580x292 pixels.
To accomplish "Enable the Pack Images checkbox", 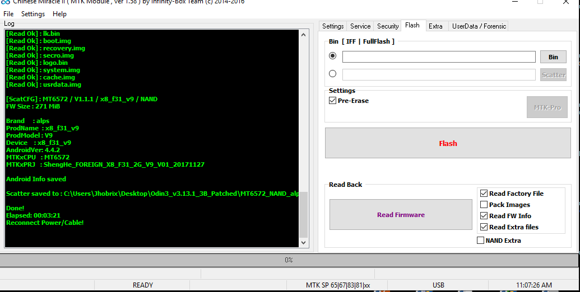I will pyautogui.click(x=484, y=205).
